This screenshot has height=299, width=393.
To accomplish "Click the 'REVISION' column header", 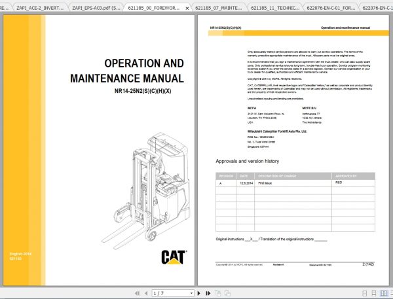I will (x=226, y=176).
